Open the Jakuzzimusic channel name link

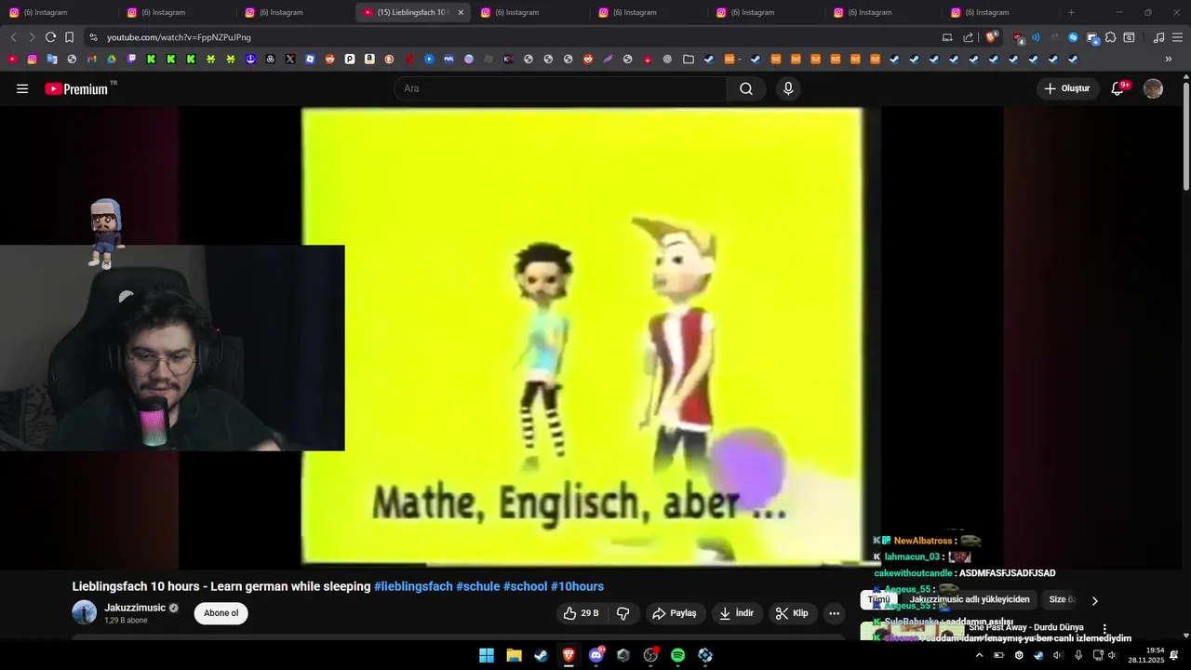point(135,608)
